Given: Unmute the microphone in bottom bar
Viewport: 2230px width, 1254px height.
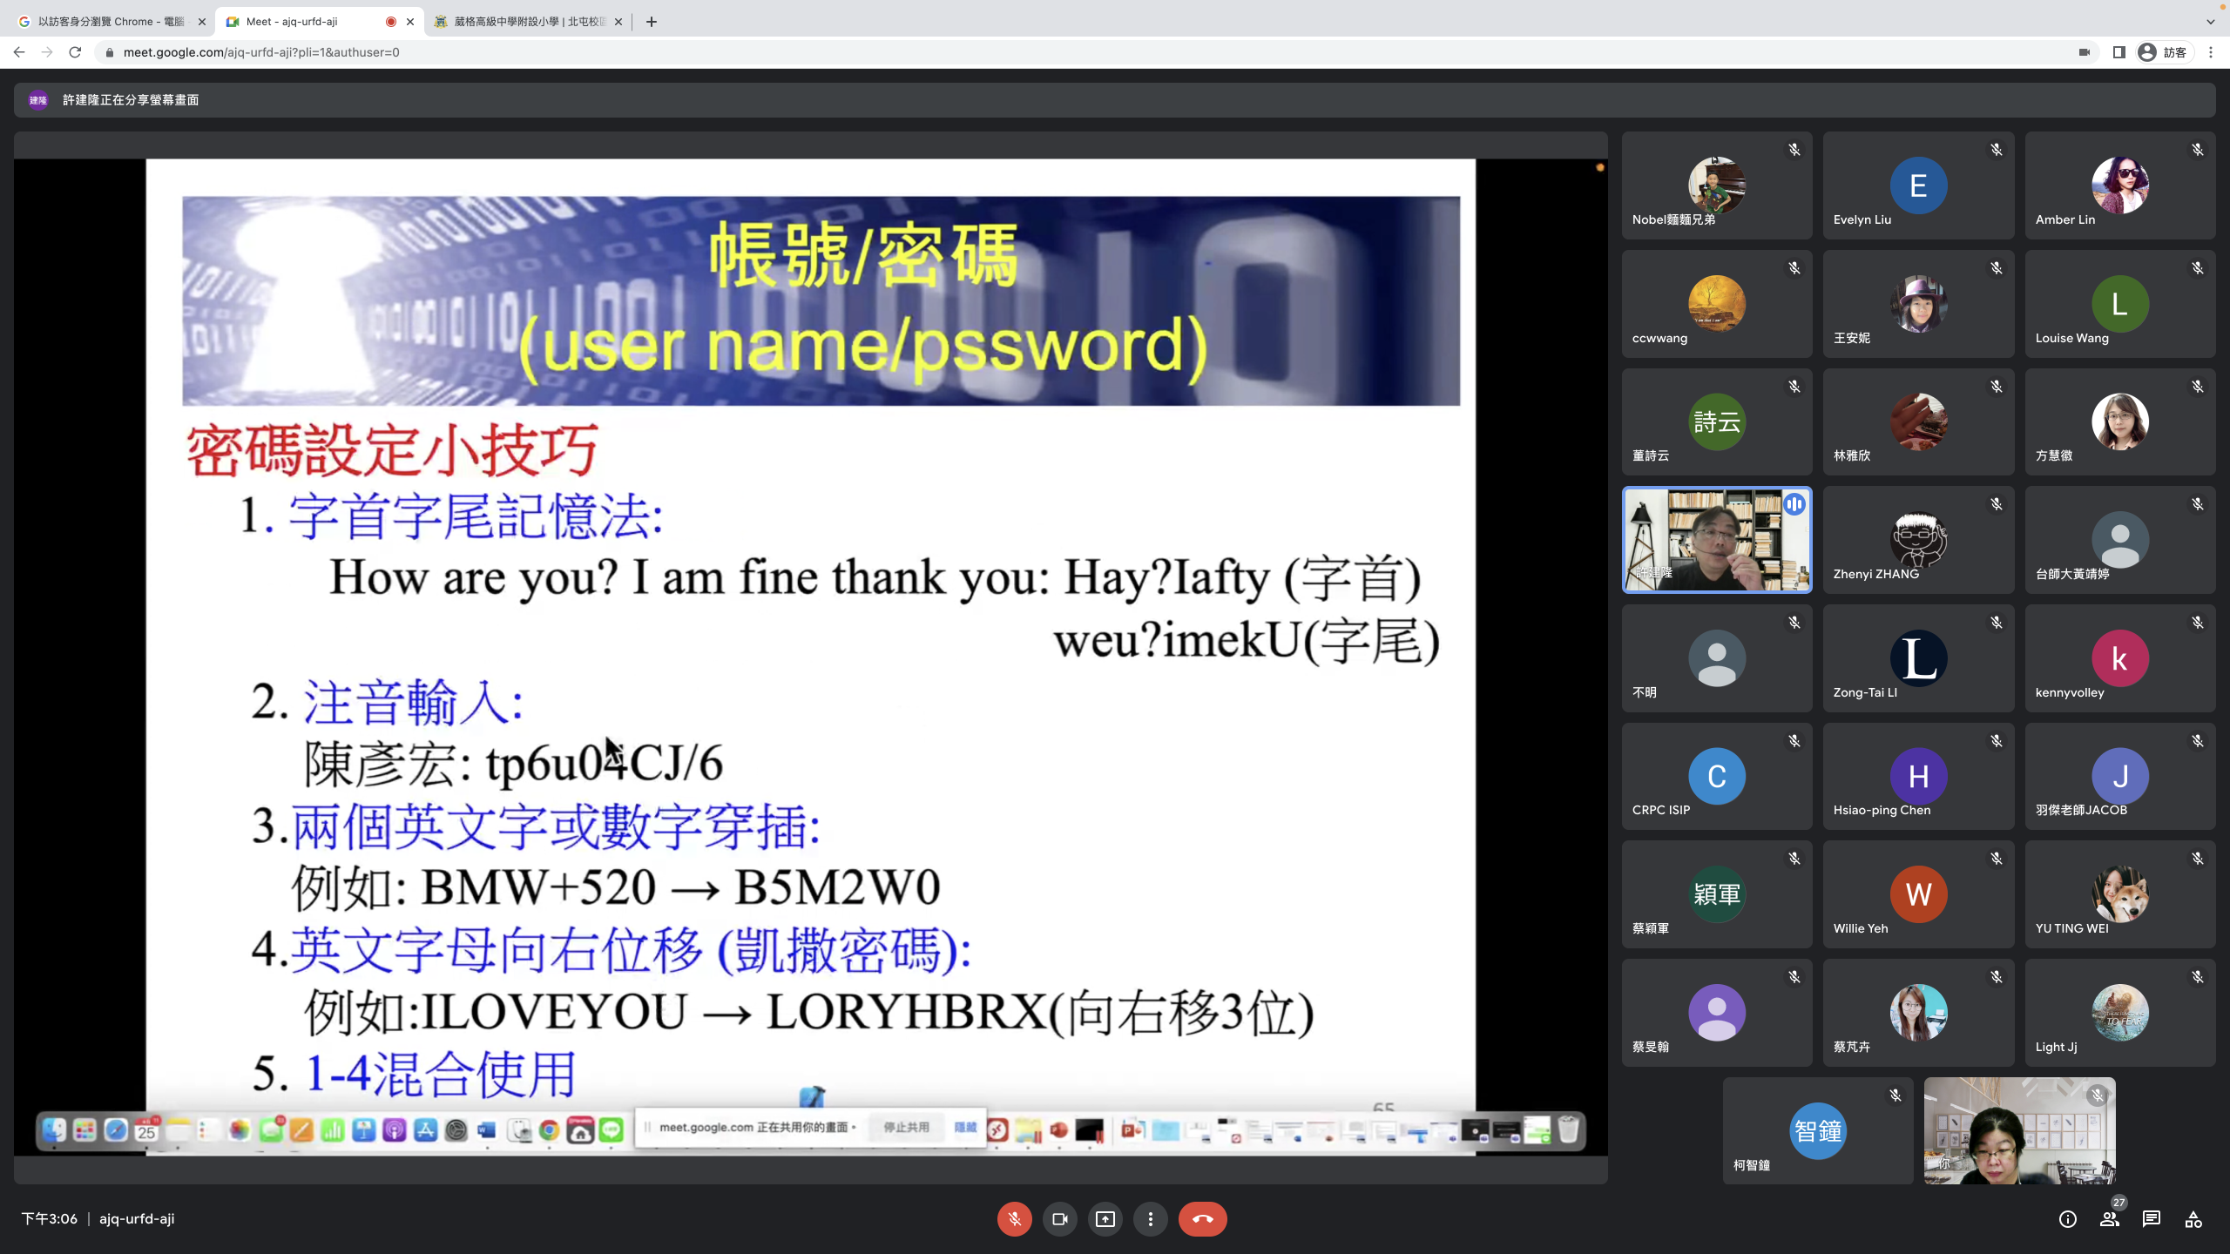Looking at the screenshot, I should click(x=1014, y=1219).
